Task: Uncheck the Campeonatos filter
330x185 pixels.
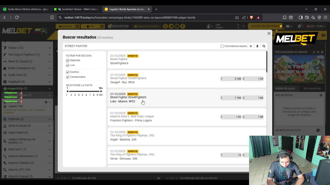Action: [68, 77]
